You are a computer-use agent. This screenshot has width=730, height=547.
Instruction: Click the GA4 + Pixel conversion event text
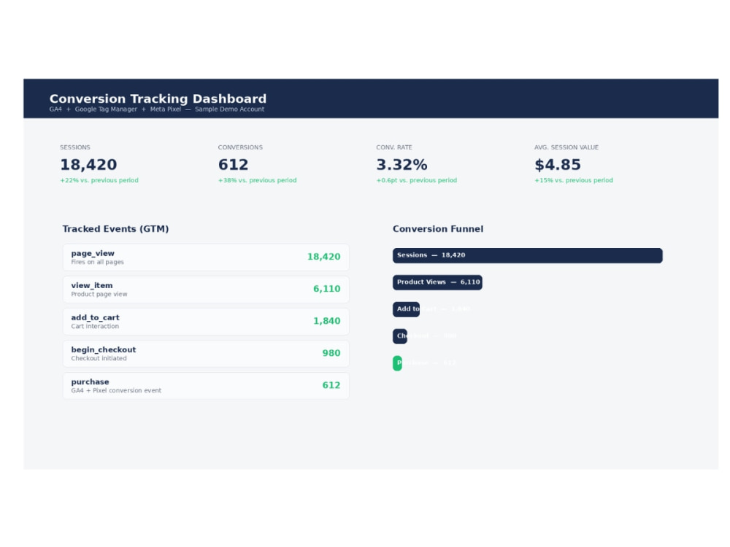[x=116, y=391]
